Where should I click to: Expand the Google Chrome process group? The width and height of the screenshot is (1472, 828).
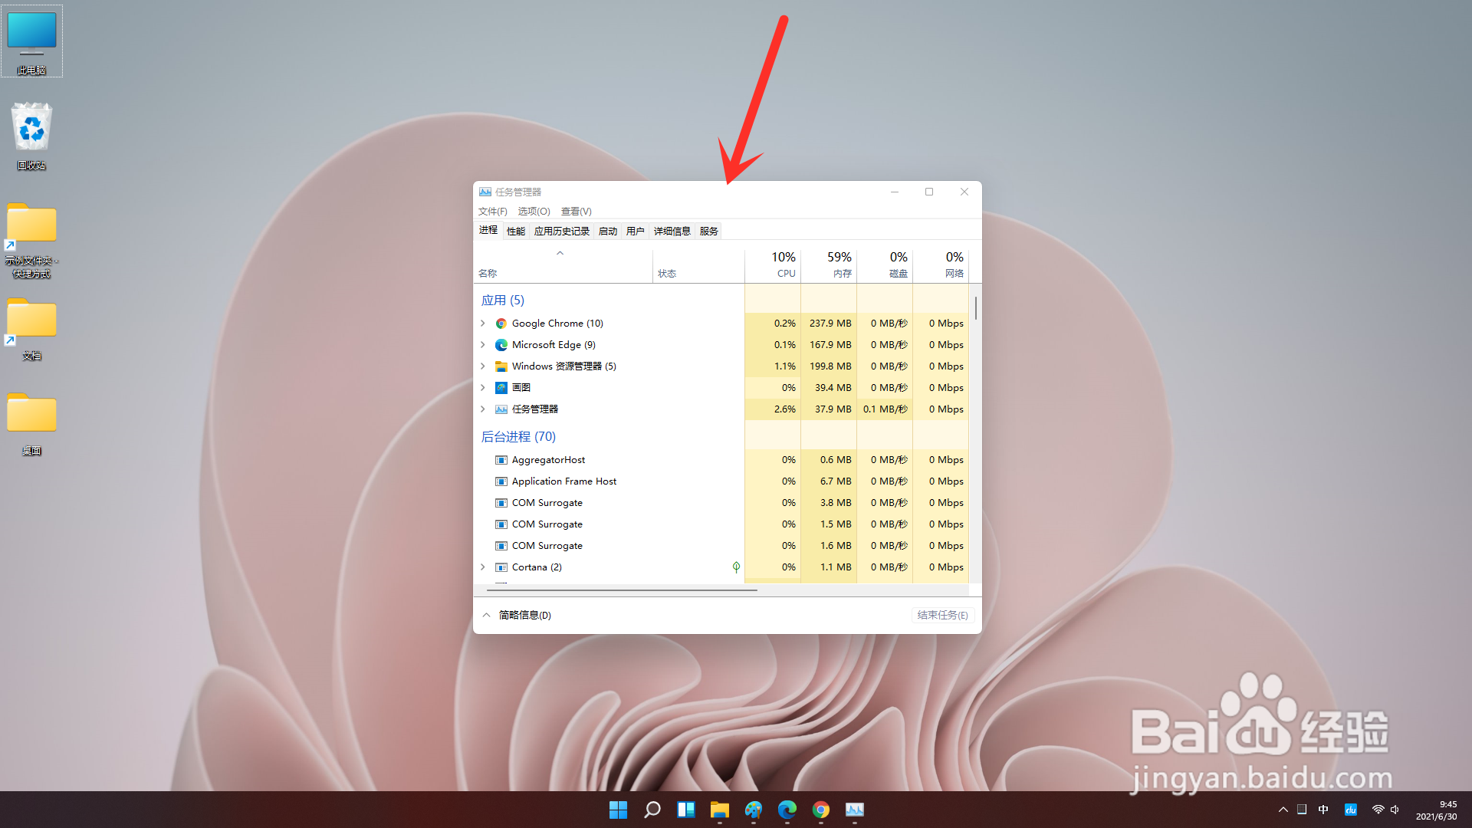tap(483, 324)
